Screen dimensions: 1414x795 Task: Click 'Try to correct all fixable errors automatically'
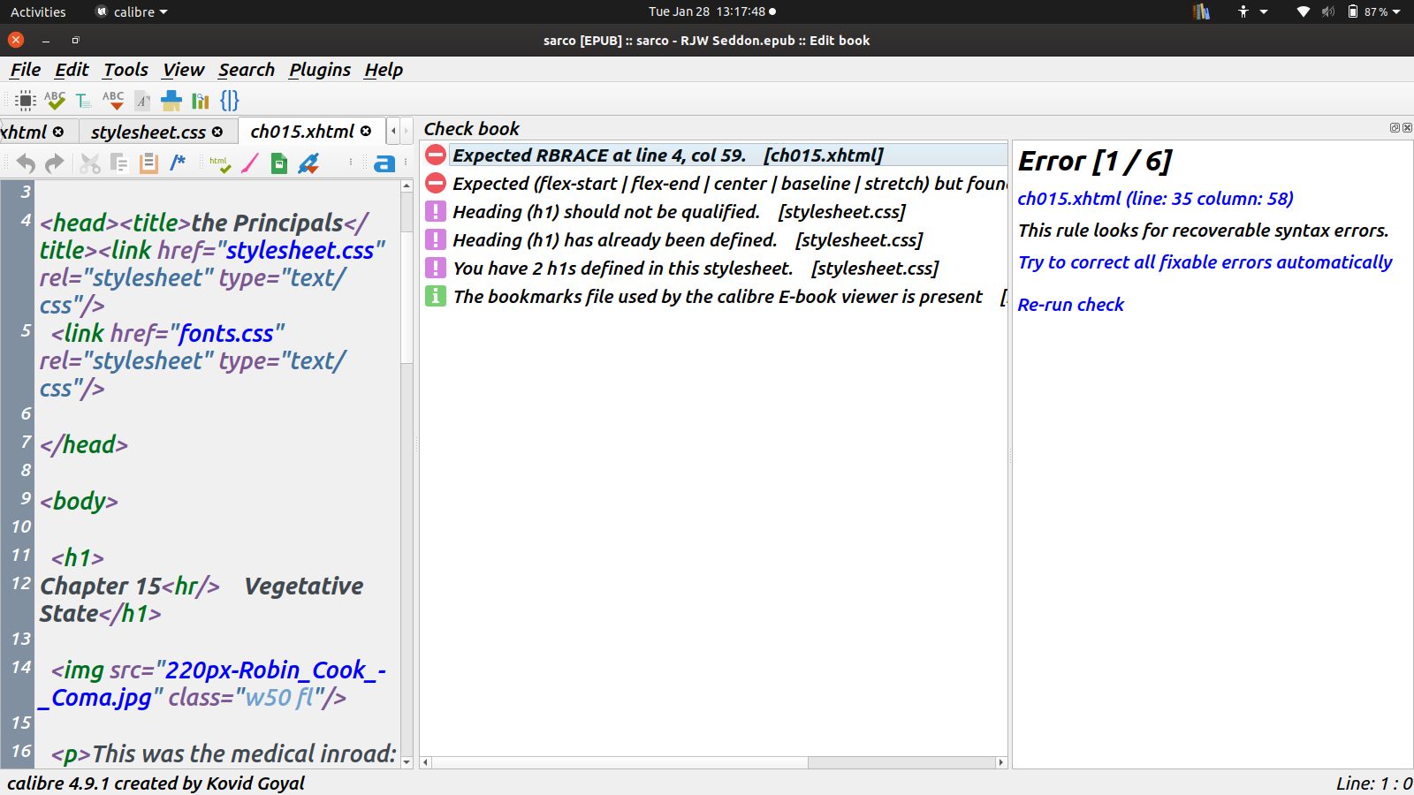tap(1205, 262)
